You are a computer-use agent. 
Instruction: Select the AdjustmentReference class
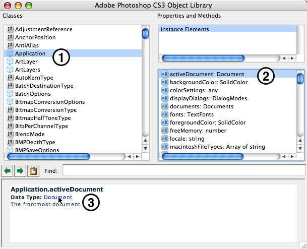(x=44, y=29)
